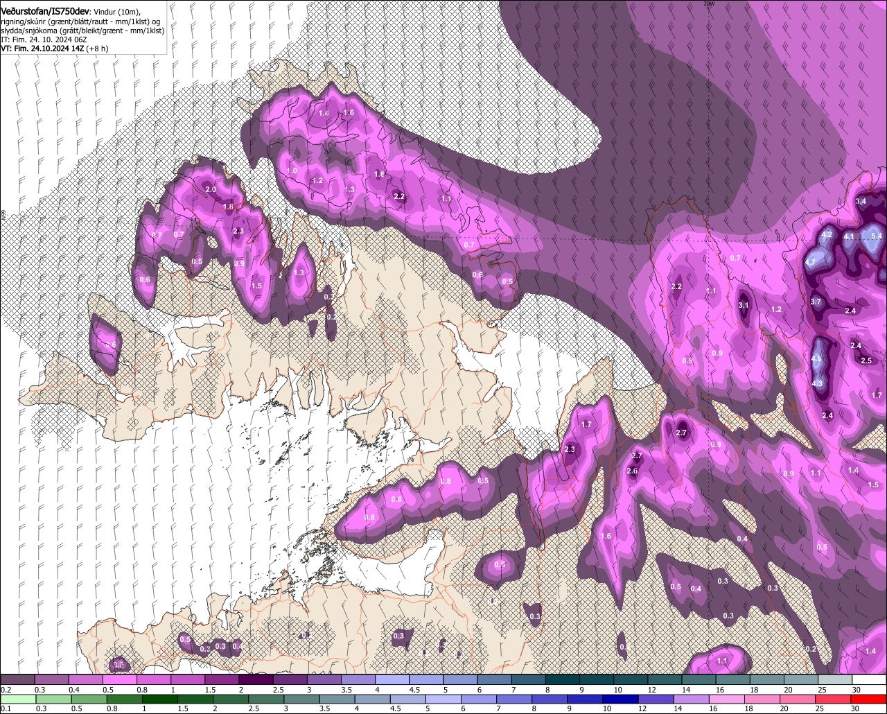Click purple legend swatch between 0.2 and 0.3

coord(17,679)
